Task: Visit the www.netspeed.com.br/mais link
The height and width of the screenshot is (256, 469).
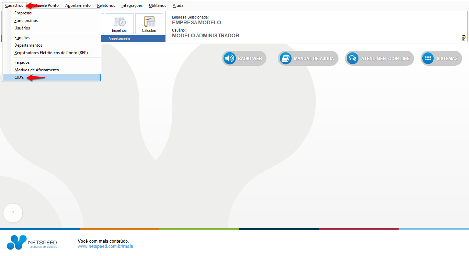Action: [x=105, y=246]
